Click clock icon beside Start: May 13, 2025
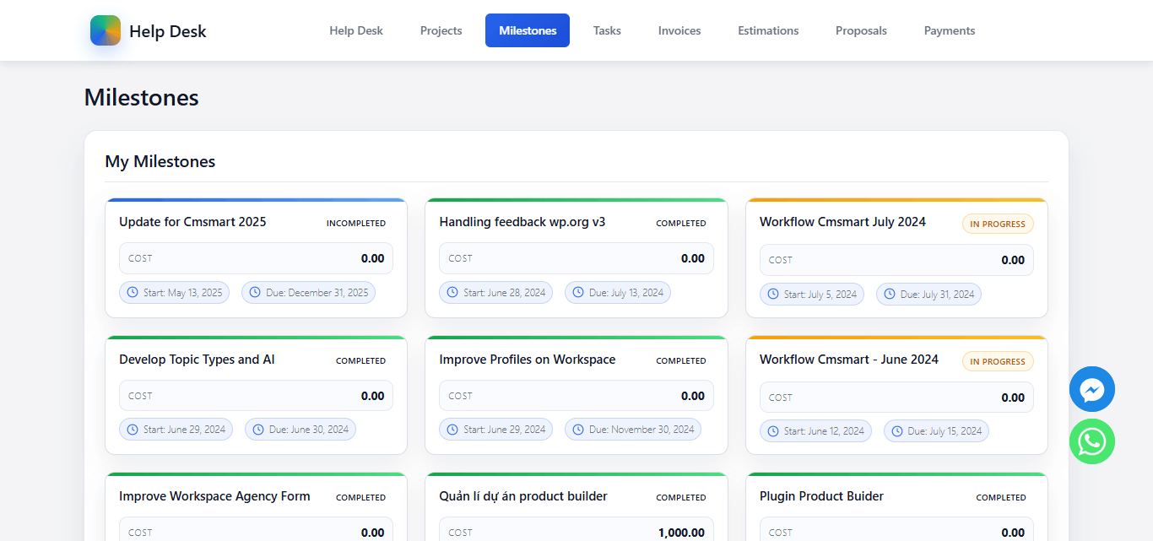This screenshot has height=541, width=1153. (133, 293)
